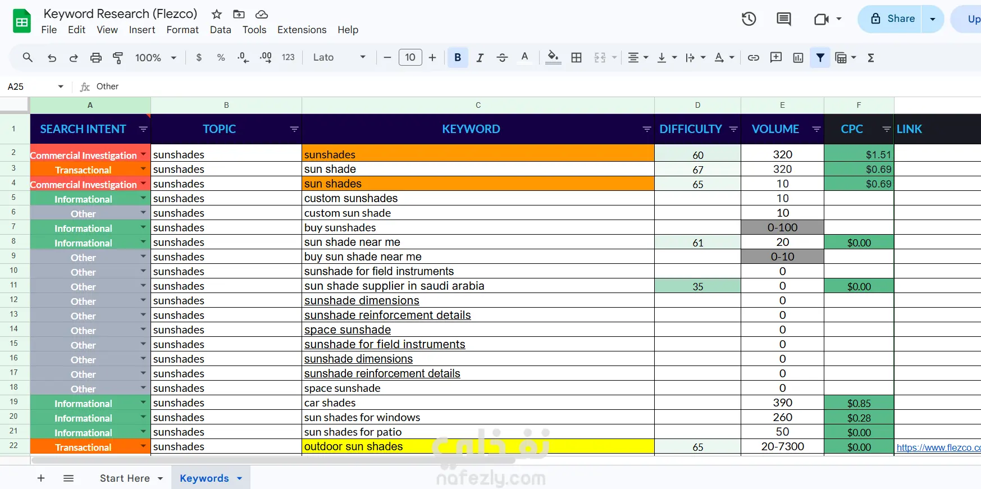
Task: Decrease decimal places icon
Action: (x=243, y=57)
